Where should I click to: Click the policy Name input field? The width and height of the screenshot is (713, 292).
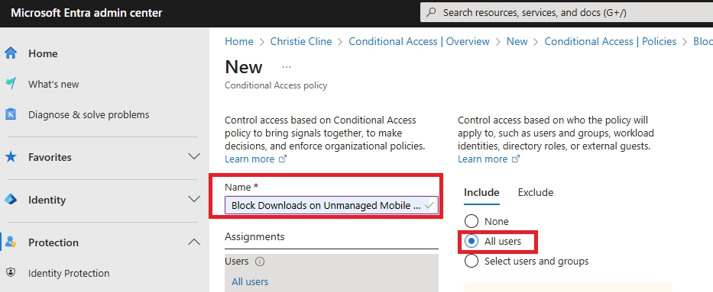pos(332,205)
